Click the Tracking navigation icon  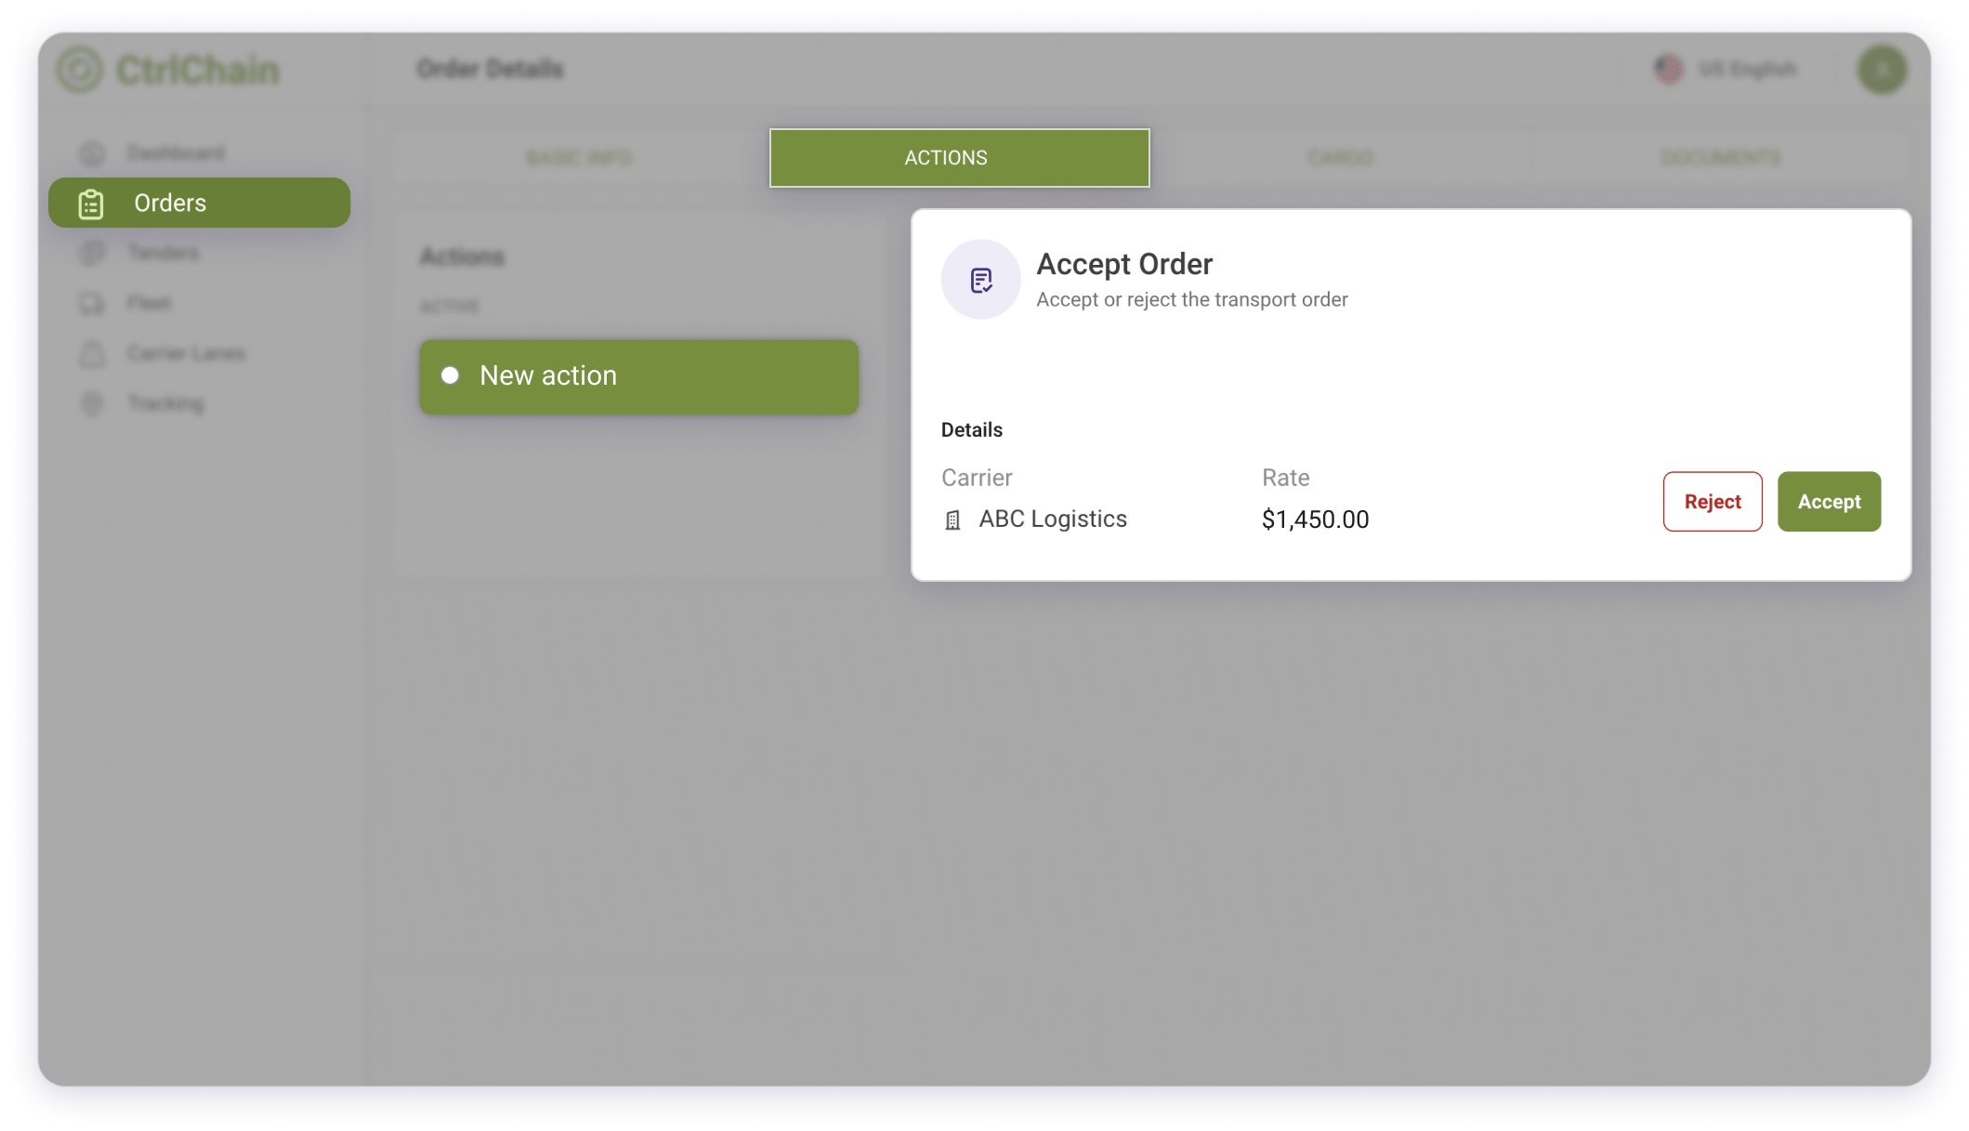tap(91, 403)
